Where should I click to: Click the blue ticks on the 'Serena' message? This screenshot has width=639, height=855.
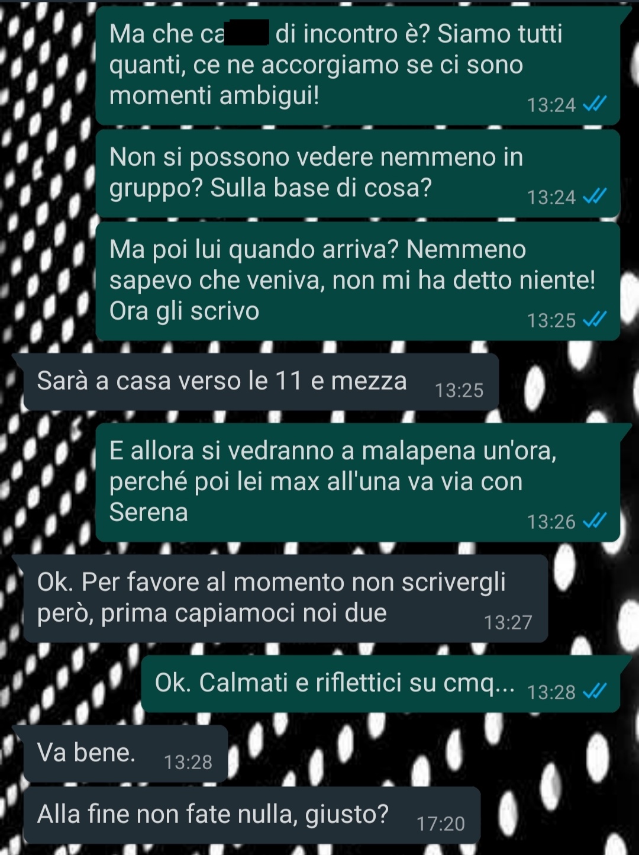tap(595, 521)
